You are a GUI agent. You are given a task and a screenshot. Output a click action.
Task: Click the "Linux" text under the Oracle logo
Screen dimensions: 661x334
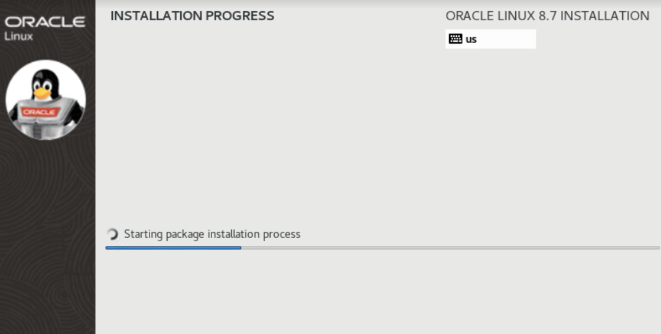pos(19,36)
